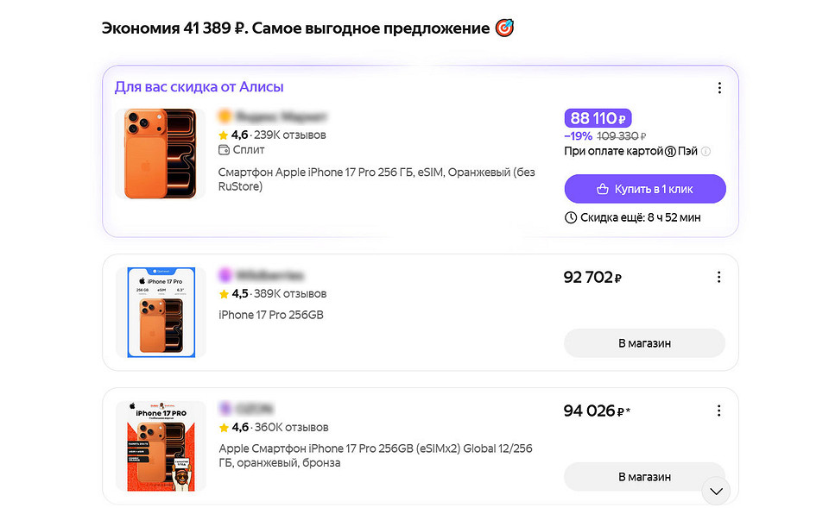Click the target emoji in the savings heading
Viewport: 829px width, 508px height.
(x=504, y=27)
